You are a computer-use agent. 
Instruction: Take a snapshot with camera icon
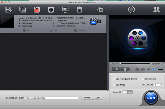(137, 69)
